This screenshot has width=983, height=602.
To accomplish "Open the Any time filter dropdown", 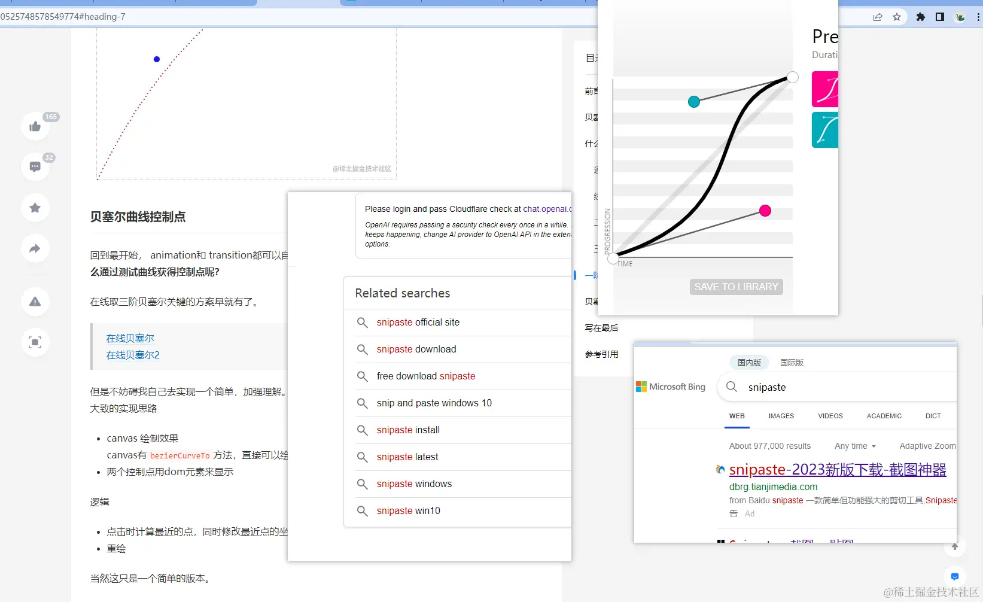I will click(854, 446).
